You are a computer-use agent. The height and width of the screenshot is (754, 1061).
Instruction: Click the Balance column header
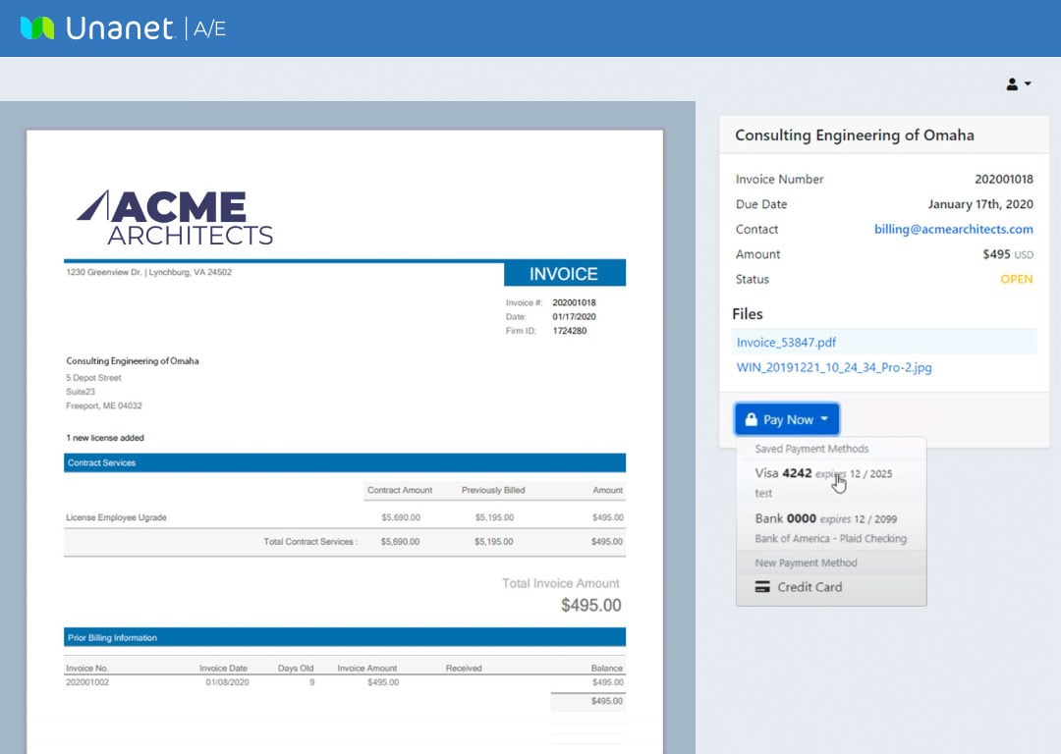(x=607, y=669)
